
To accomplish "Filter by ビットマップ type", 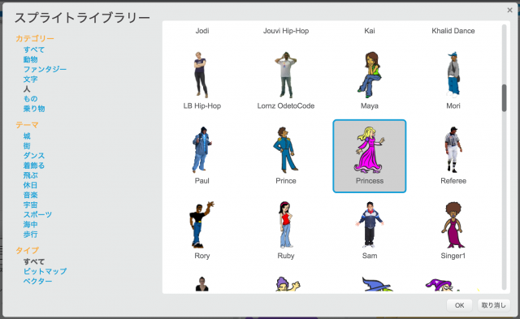I will 45,271.
